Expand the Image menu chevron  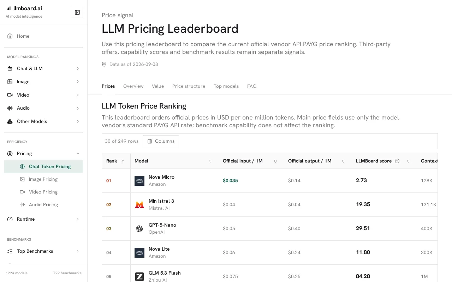(78, 81)
